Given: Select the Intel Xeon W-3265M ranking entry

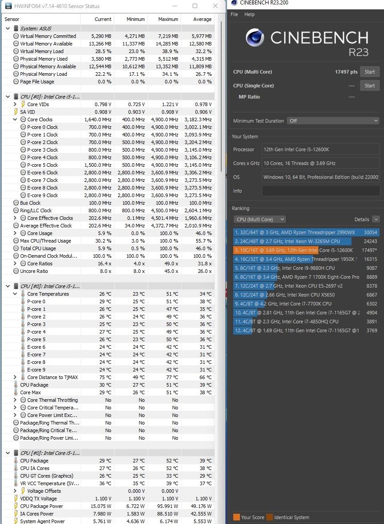Looking at the screenshot, I should (x=306, y=241).
